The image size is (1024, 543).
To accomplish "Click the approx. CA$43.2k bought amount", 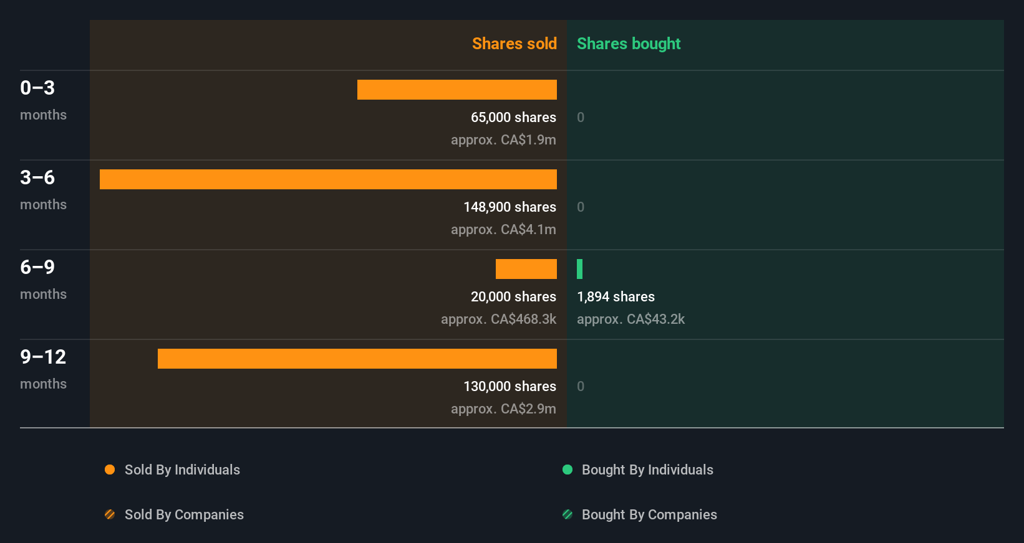I will [631, 319].
